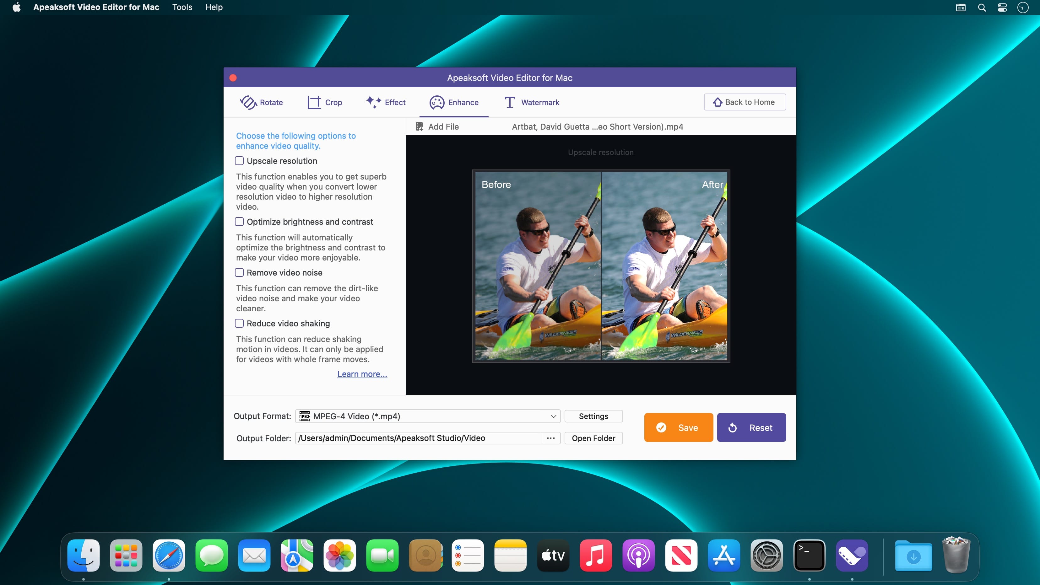
Task: Click the loaded video file name
Action: [x=598, y=127]
